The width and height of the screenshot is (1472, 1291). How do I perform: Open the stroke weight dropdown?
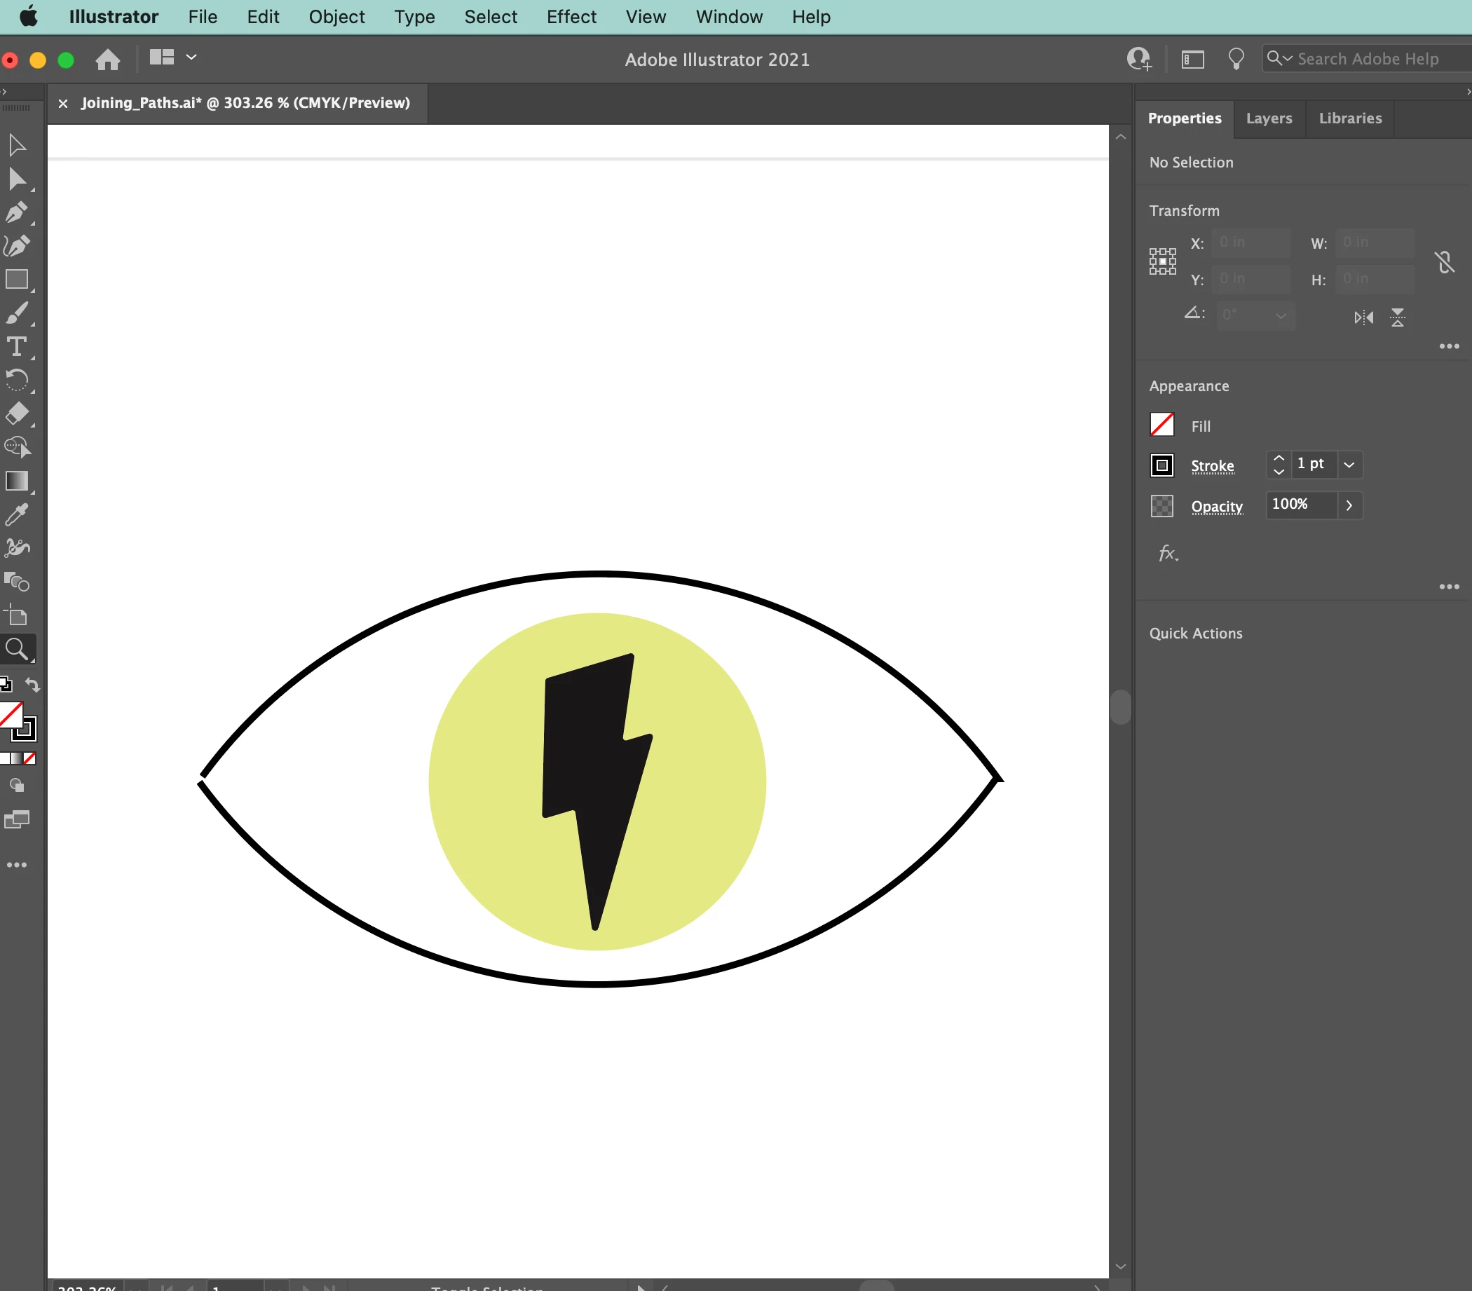tap(1349, 465)
